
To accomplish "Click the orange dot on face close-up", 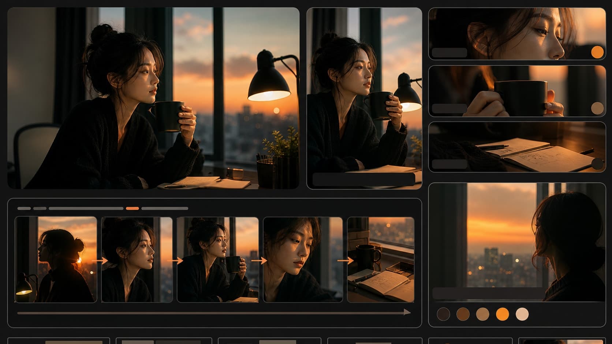I will pyautogui.click(x=597, y=52).
